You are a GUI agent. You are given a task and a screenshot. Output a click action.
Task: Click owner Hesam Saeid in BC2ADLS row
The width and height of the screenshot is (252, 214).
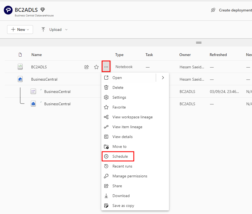(192, 67)
